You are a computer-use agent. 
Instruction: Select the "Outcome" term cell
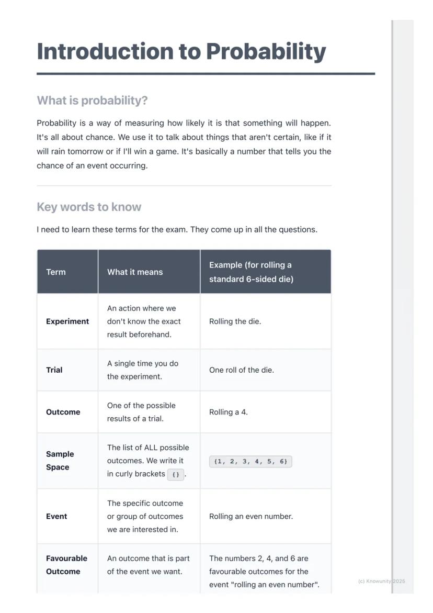pos(63,412)
